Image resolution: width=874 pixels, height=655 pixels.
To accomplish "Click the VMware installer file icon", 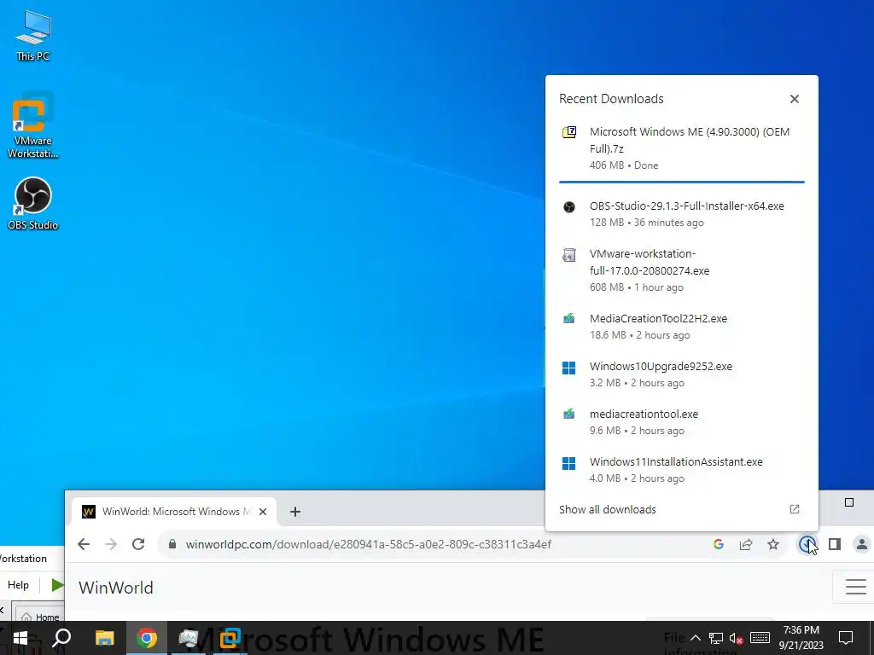I will pyautogui.click(x=568, y=254).
